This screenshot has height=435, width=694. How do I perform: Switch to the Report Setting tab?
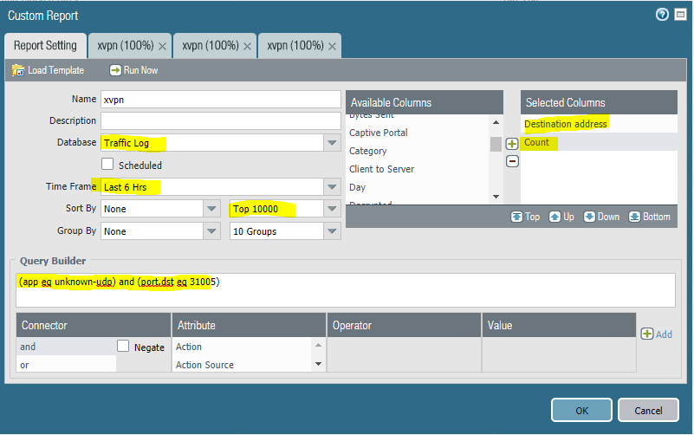point(45,45)
